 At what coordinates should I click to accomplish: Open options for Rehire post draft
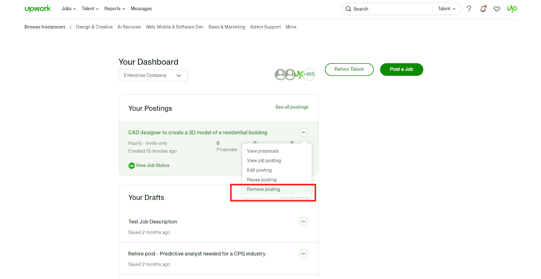pyautogui.click(x=304, y=254)
